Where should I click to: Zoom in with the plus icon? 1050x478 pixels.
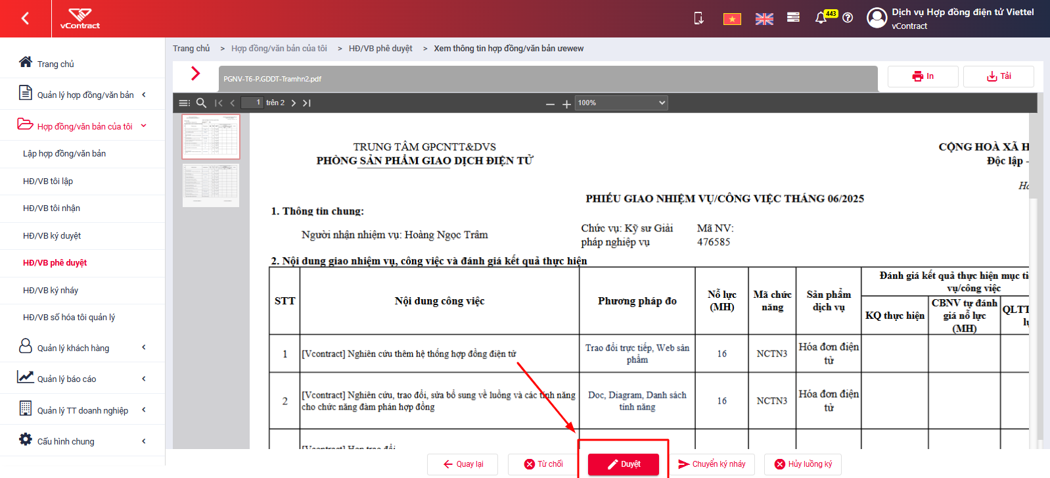(x=566, y=104)
